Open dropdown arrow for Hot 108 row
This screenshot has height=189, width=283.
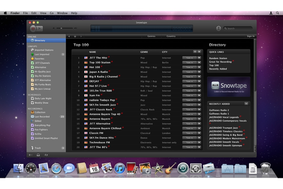click(199, 67)
